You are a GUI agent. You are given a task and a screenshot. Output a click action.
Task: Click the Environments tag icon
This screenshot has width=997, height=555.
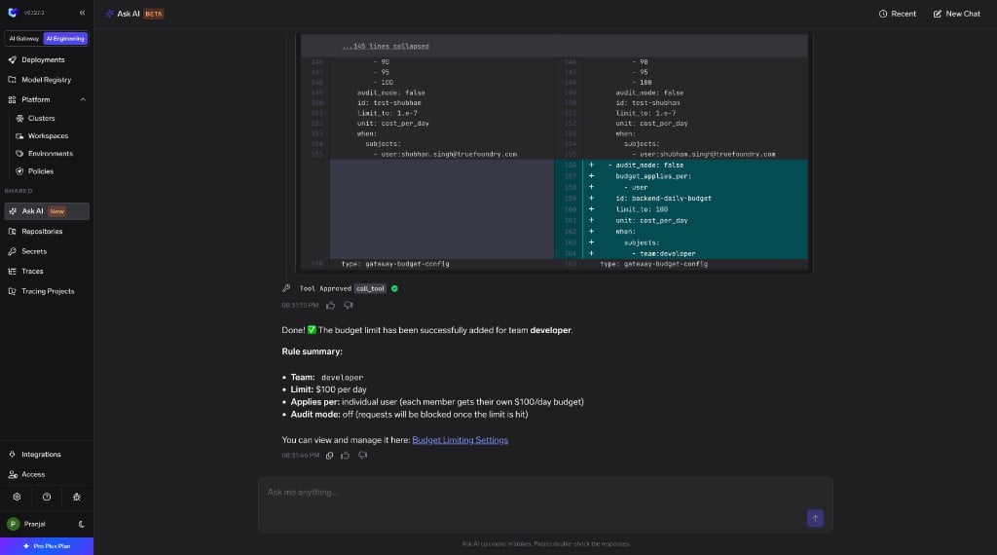tap(19, 154)
